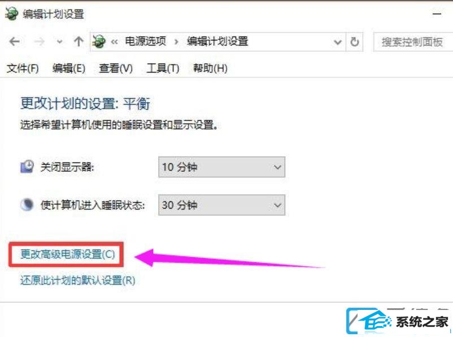The width and height of the screenshot is (453, 337).
Task: Open the 查看(V) menu
Action: (x=116, y=69)
